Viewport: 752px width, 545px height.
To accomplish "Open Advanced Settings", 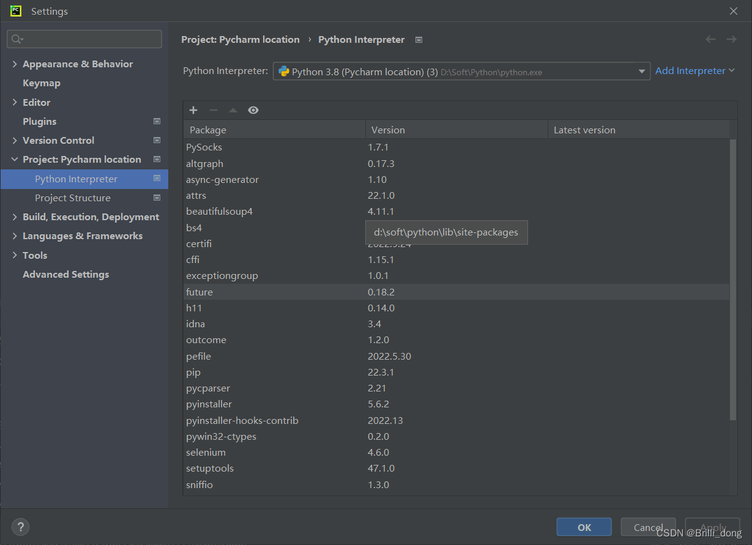I will (66, 274).
